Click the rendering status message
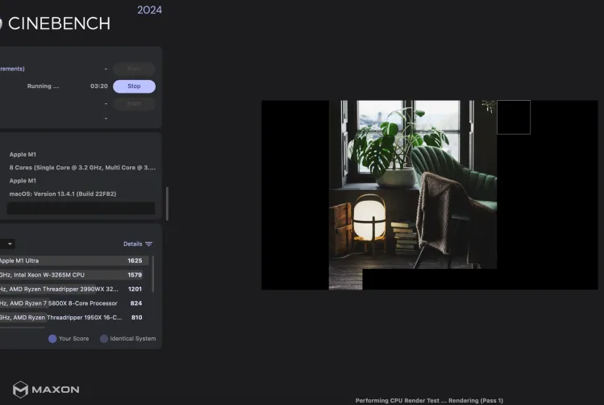 click(x=429, y=400)
